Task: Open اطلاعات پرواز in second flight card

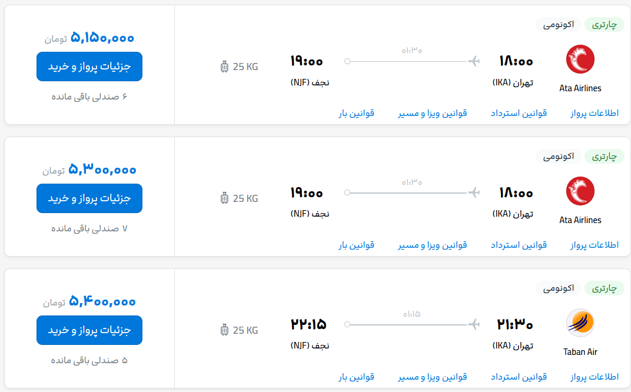Action: 595,245
